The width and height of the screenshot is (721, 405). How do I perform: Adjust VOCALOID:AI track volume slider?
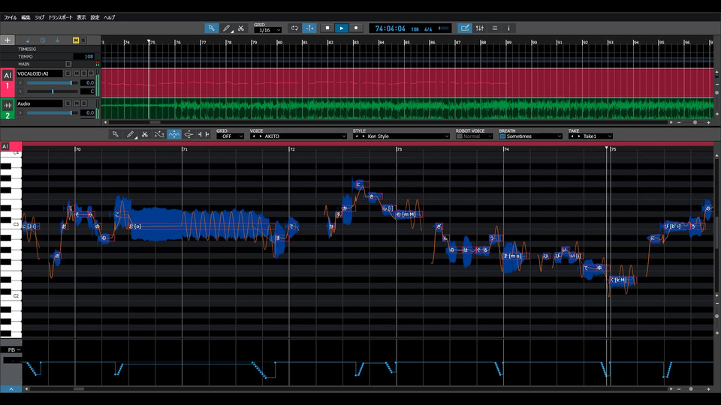click(x=52, y=82)
